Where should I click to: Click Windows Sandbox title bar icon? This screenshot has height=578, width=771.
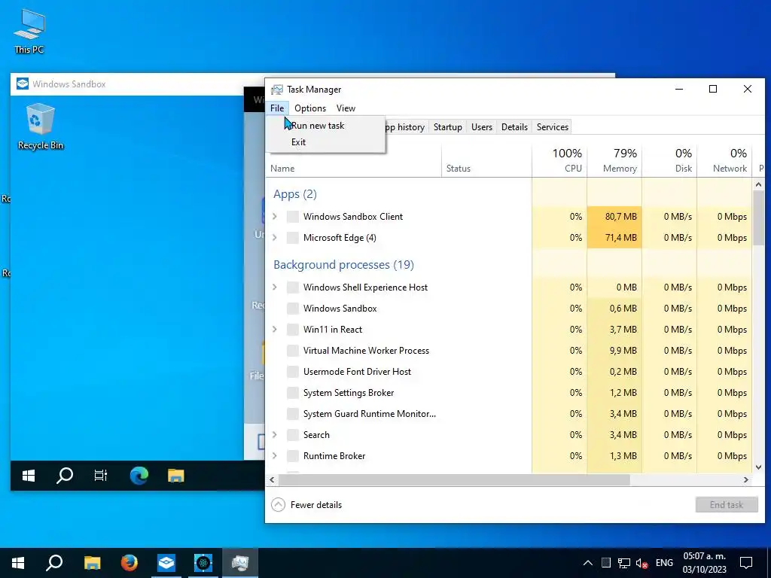(23, 84)
